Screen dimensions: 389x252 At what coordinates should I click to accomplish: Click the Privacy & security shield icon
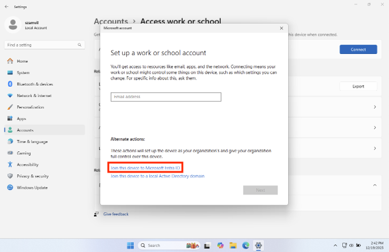pyautogui.click(x=10, y=176)
